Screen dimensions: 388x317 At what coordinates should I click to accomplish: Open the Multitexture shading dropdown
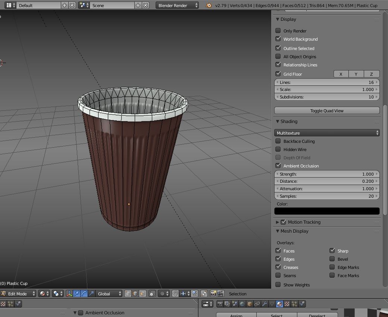pyautogui.click(x=327, y=133)
